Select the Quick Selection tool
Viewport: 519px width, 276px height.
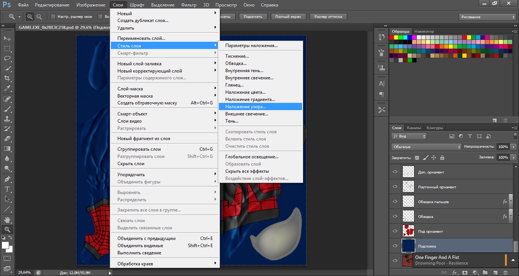pos(7,68)
